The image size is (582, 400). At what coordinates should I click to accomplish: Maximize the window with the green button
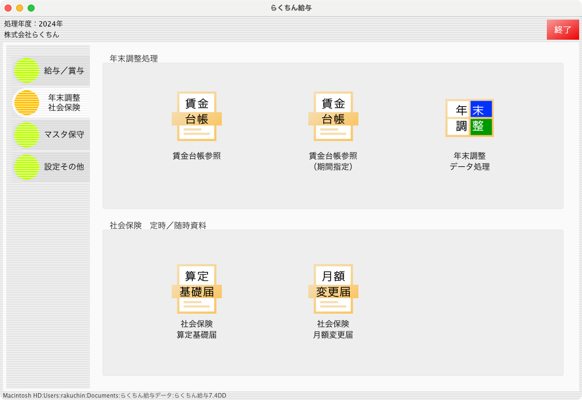tap(31, 8)
